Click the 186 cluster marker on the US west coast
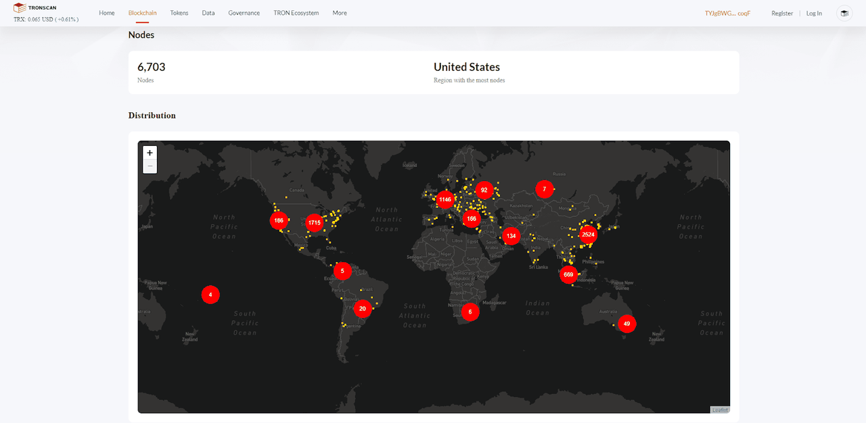 point(279,220)
